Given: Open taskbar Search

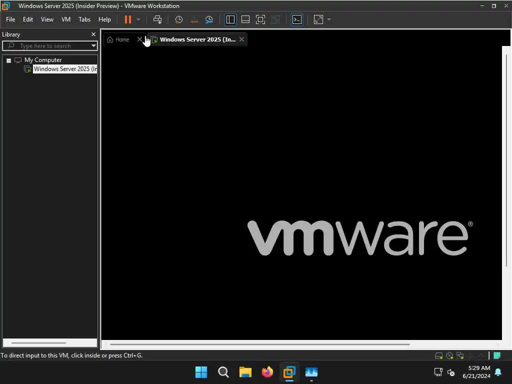Looking at the screenshot, I should coord(223,372).
